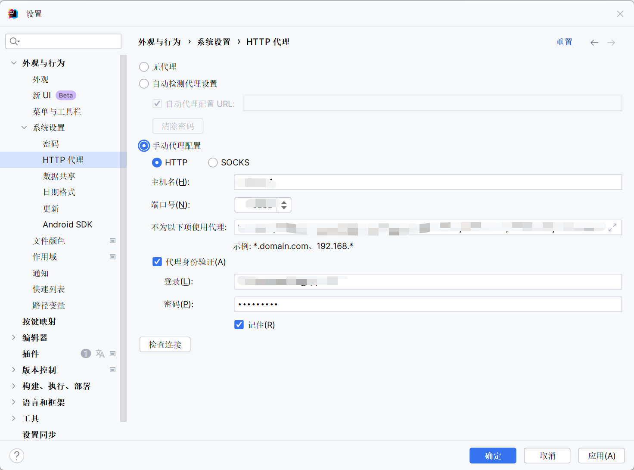Screen dimensions: 634x470
Task: Choose the HTTP proxy type radio
Action: pos(157,162)
